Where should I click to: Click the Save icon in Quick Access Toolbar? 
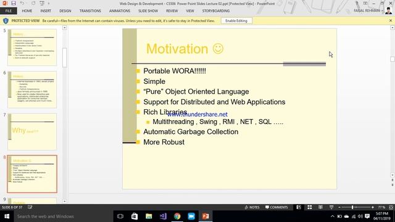click(x=14, y=4)
